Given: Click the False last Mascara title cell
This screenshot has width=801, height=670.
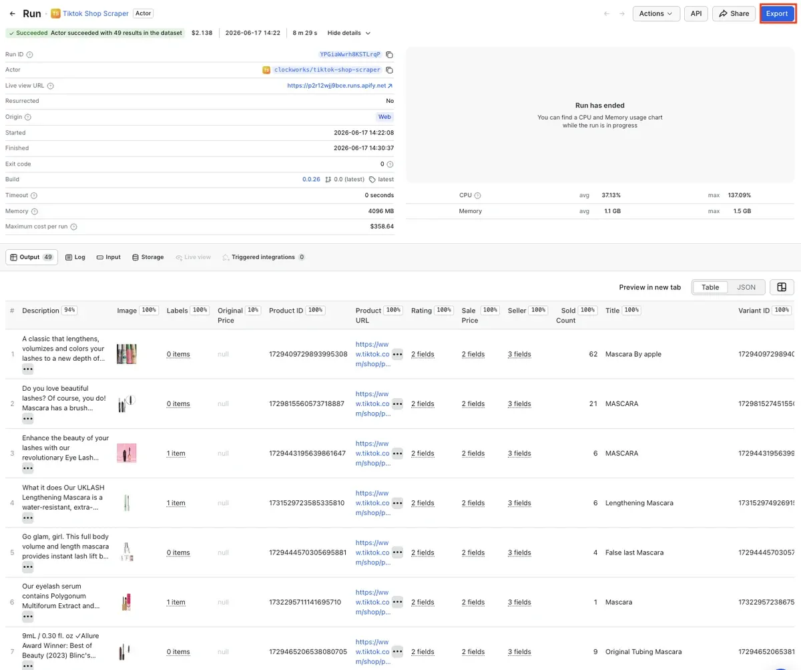Looking at the screenshot, I should pos(634,552).
